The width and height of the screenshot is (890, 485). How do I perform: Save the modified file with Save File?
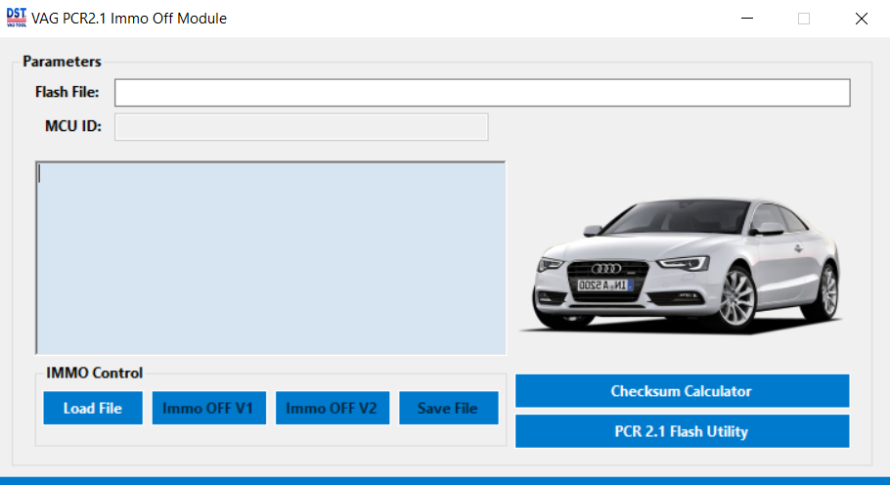[x=448, y=408]
